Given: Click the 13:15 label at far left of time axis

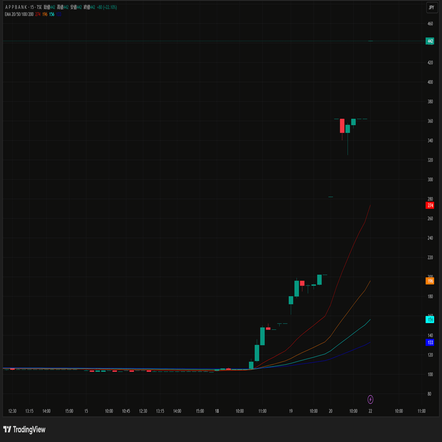Looking at the screenshot, I should click(x=29, y=411).
